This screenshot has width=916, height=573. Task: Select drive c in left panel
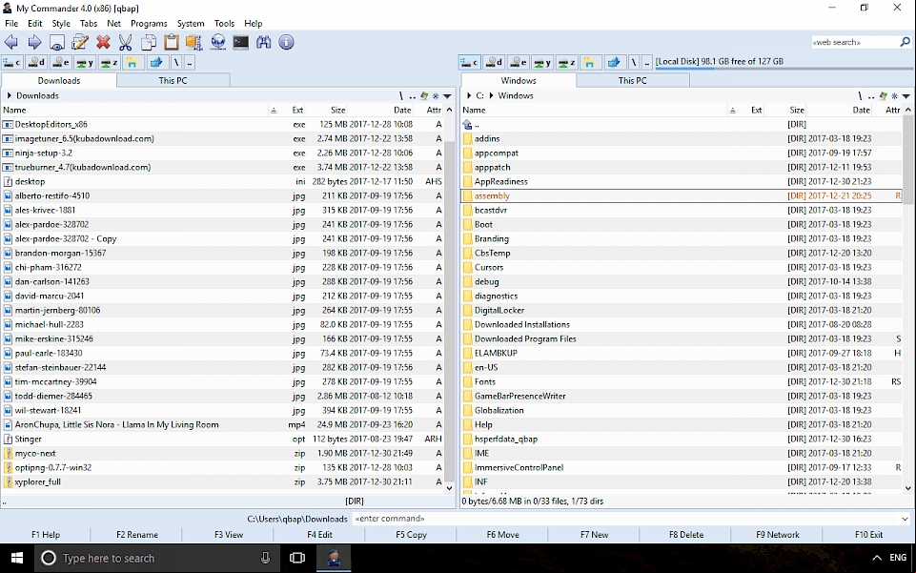tap(11, 62)
